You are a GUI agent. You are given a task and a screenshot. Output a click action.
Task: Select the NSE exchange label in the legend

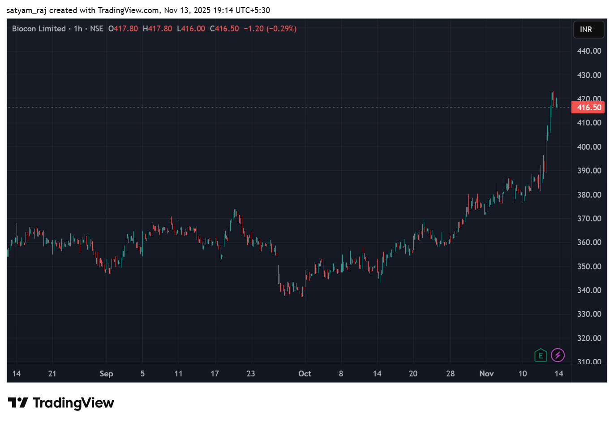[x=96, y=28]
